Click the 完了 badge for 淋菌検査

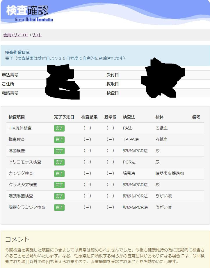[x=59, y=151]
